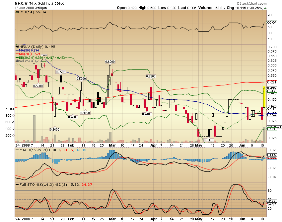Click the 0.3600 January low label

(54, 129)
